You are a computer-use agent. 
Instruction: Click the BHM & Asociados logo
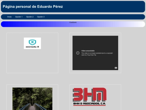point(89,97)
